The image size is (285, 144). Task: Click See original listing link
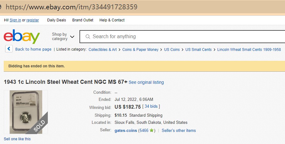[x=146, y=83]
